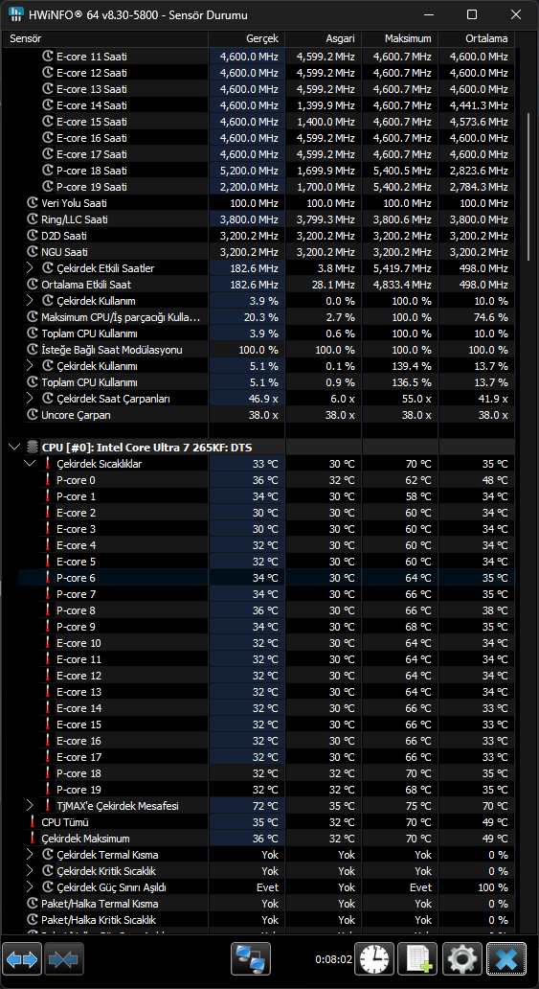Click the Ortalama column header

pos(476,39)
